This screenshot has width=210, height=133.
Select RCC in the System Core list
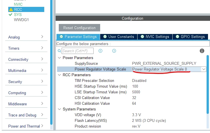point(26,9)
